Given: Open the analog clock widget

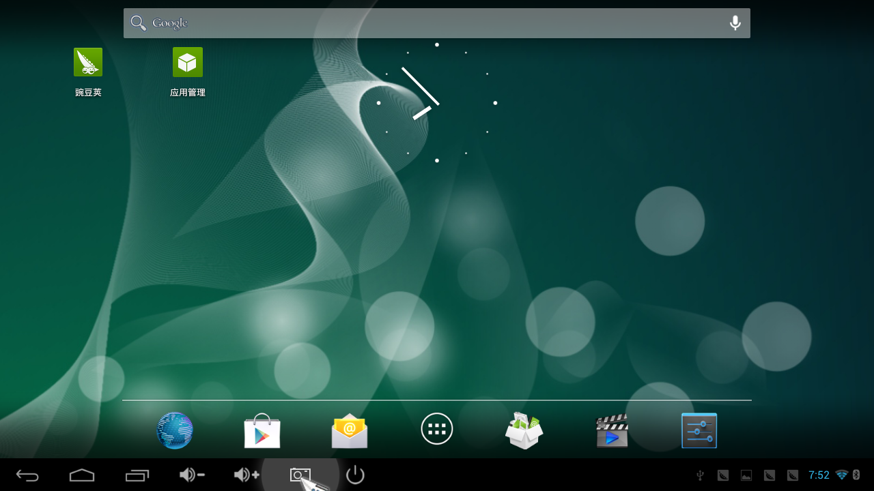Looking at the screenshot, I should click(x=437, y=103).
